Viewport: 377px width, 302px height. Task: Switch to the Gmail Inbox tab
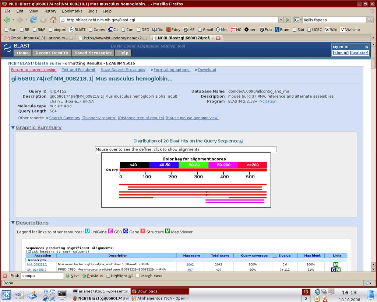(x=38, y=38)
